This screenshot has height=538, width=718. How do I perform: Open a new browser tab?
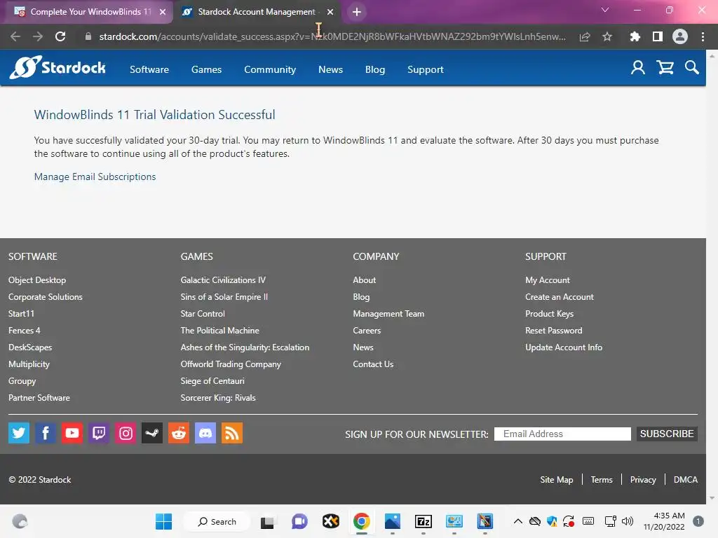tap(357, 13)
